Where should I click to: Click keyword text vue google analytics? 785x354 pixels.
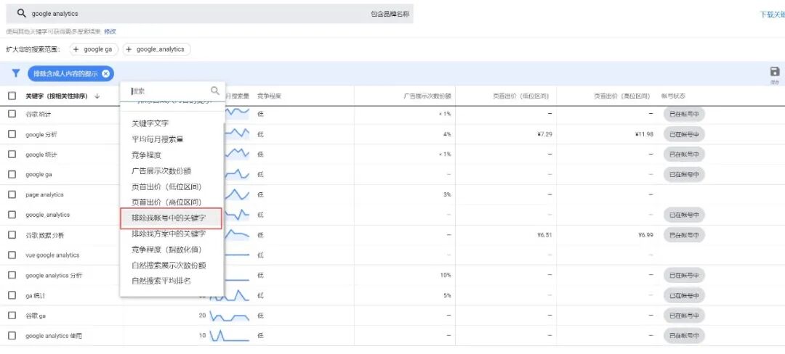coord(52,255)
